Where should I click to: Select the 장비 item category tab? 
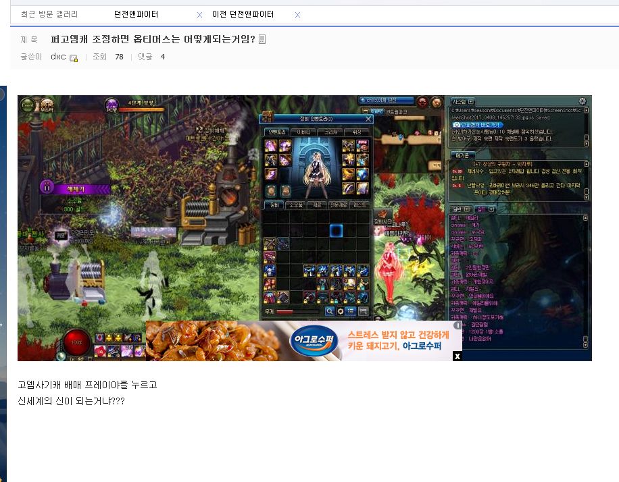point(274,205)
